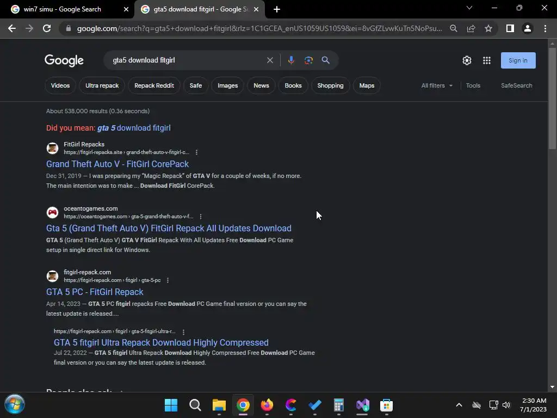The height and width of the screenshot is (418, 557).
Task: Open options for Ultra Repack sub-result
Action: [x=183, y=331]
